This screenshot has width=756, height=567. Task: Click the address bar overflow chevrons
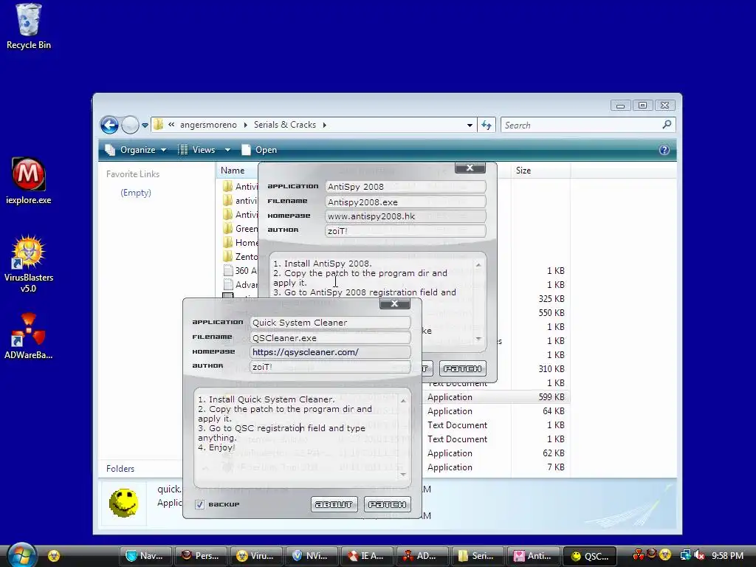point(171,124)
